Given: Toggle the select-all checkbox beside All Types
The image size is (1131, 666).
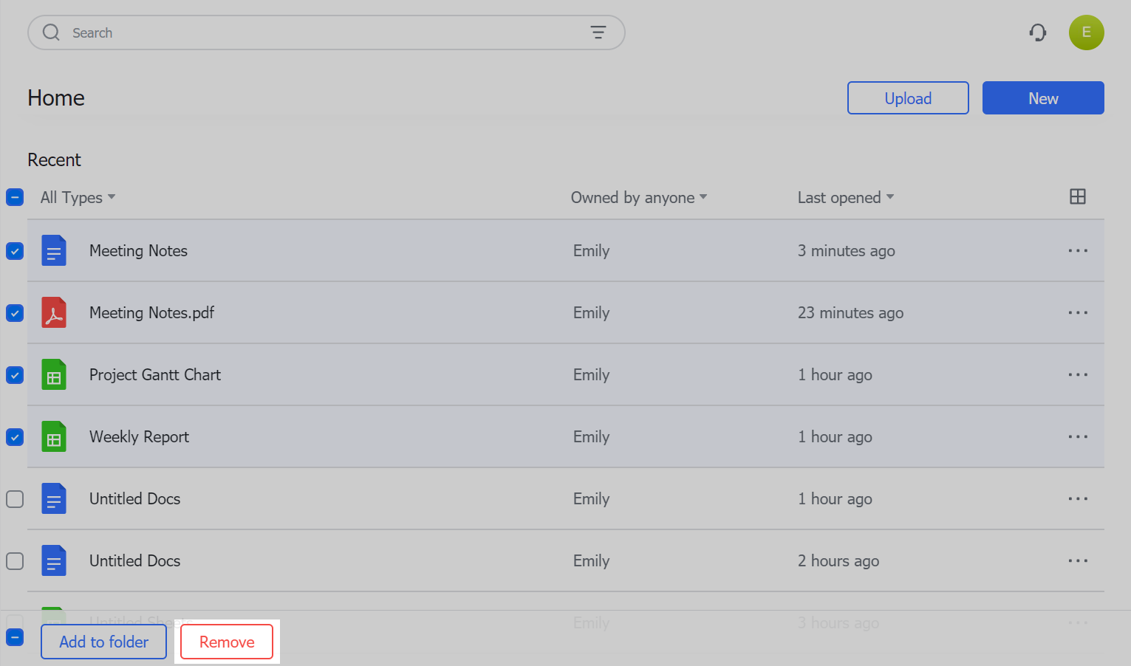Looking at the screenshot, I should (x=15, y=197).
